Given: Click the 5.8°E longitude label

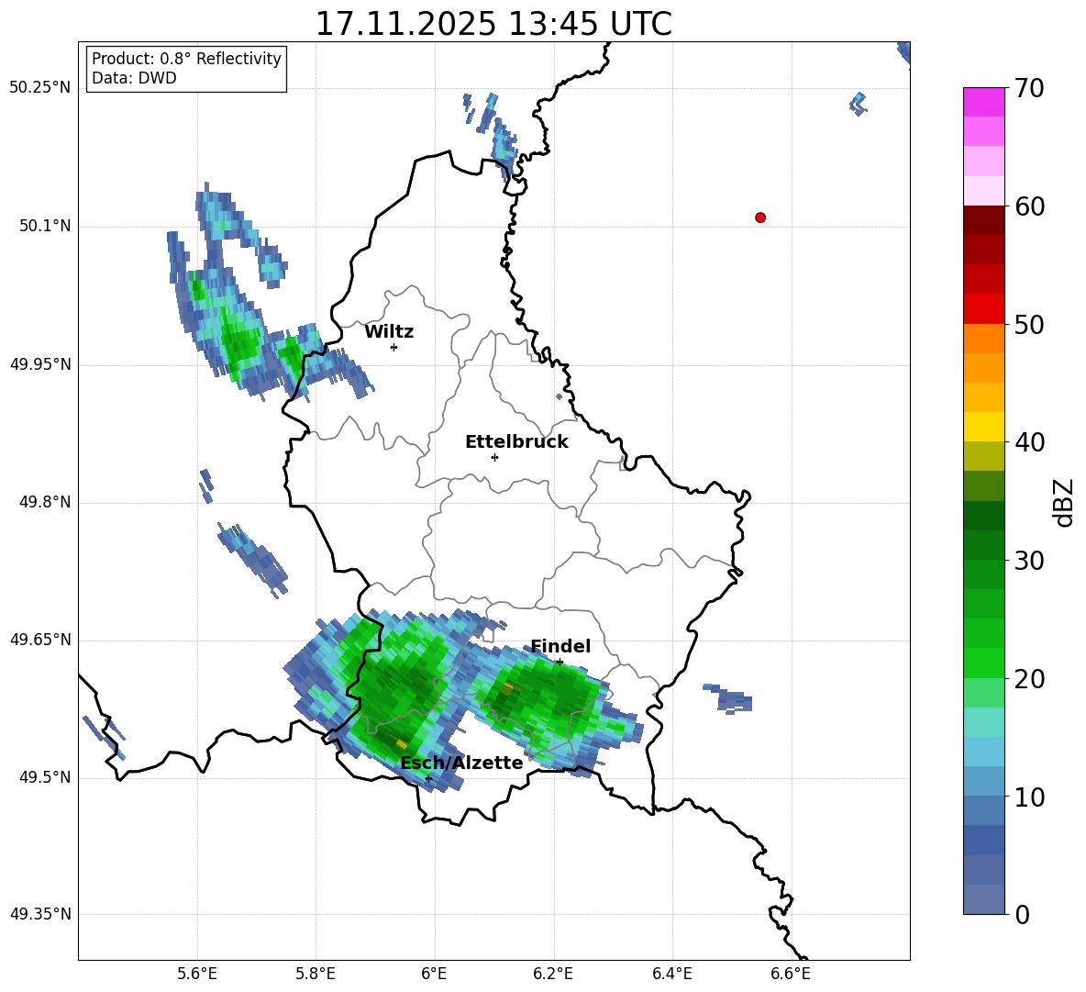Looking at the screenshot, I should point(316,974).
